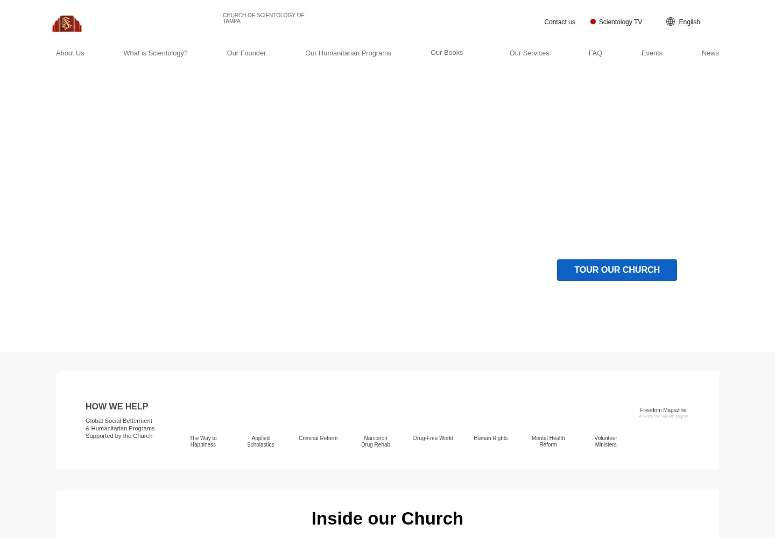
Task: Open the Mental Health Reform link
Action: [x=548, y=442]
